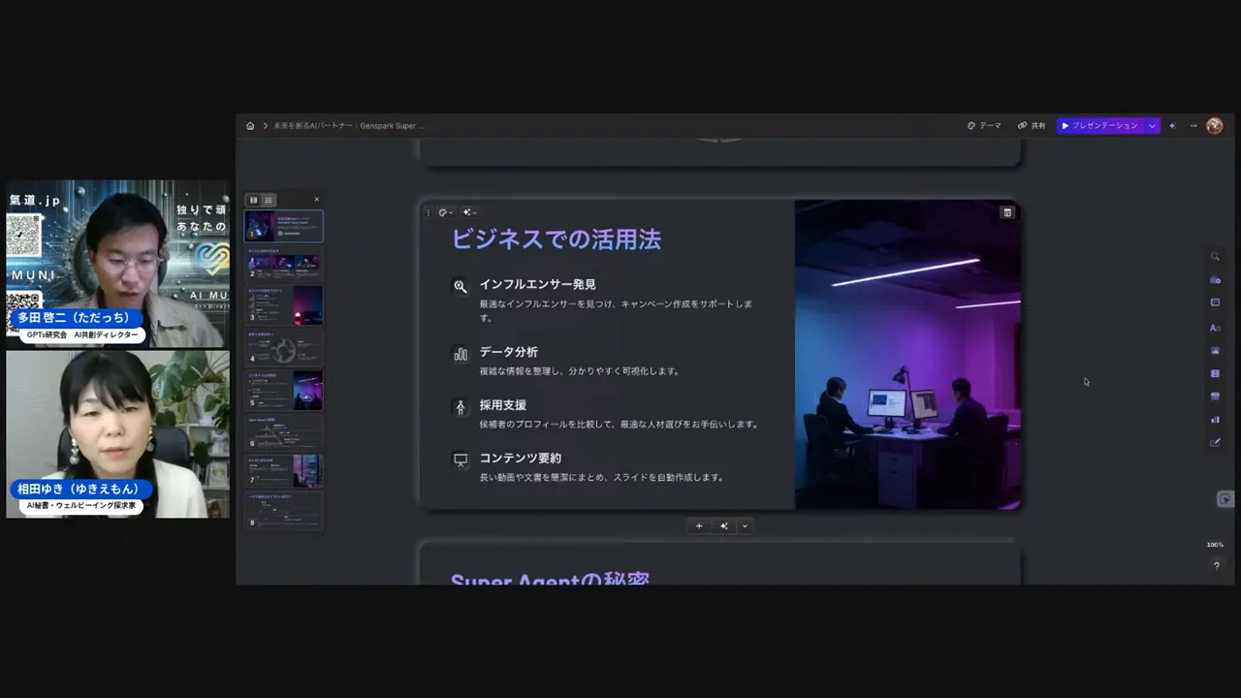This screenshot has height=698, width=1241.
Task: Click the home icon in the breadcrumb bar
Action: coord(250,125)
